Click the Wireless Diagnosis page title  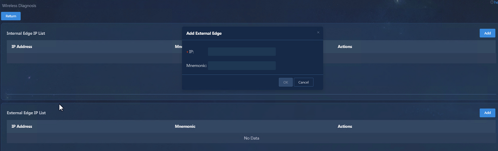coord(19,6)
